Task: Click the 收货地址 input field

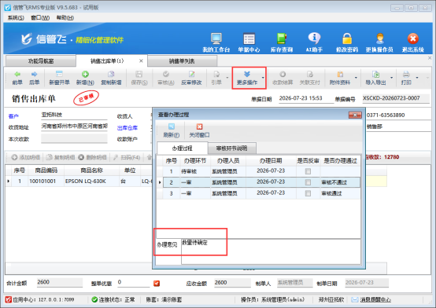Action: (x=74, y=126)
